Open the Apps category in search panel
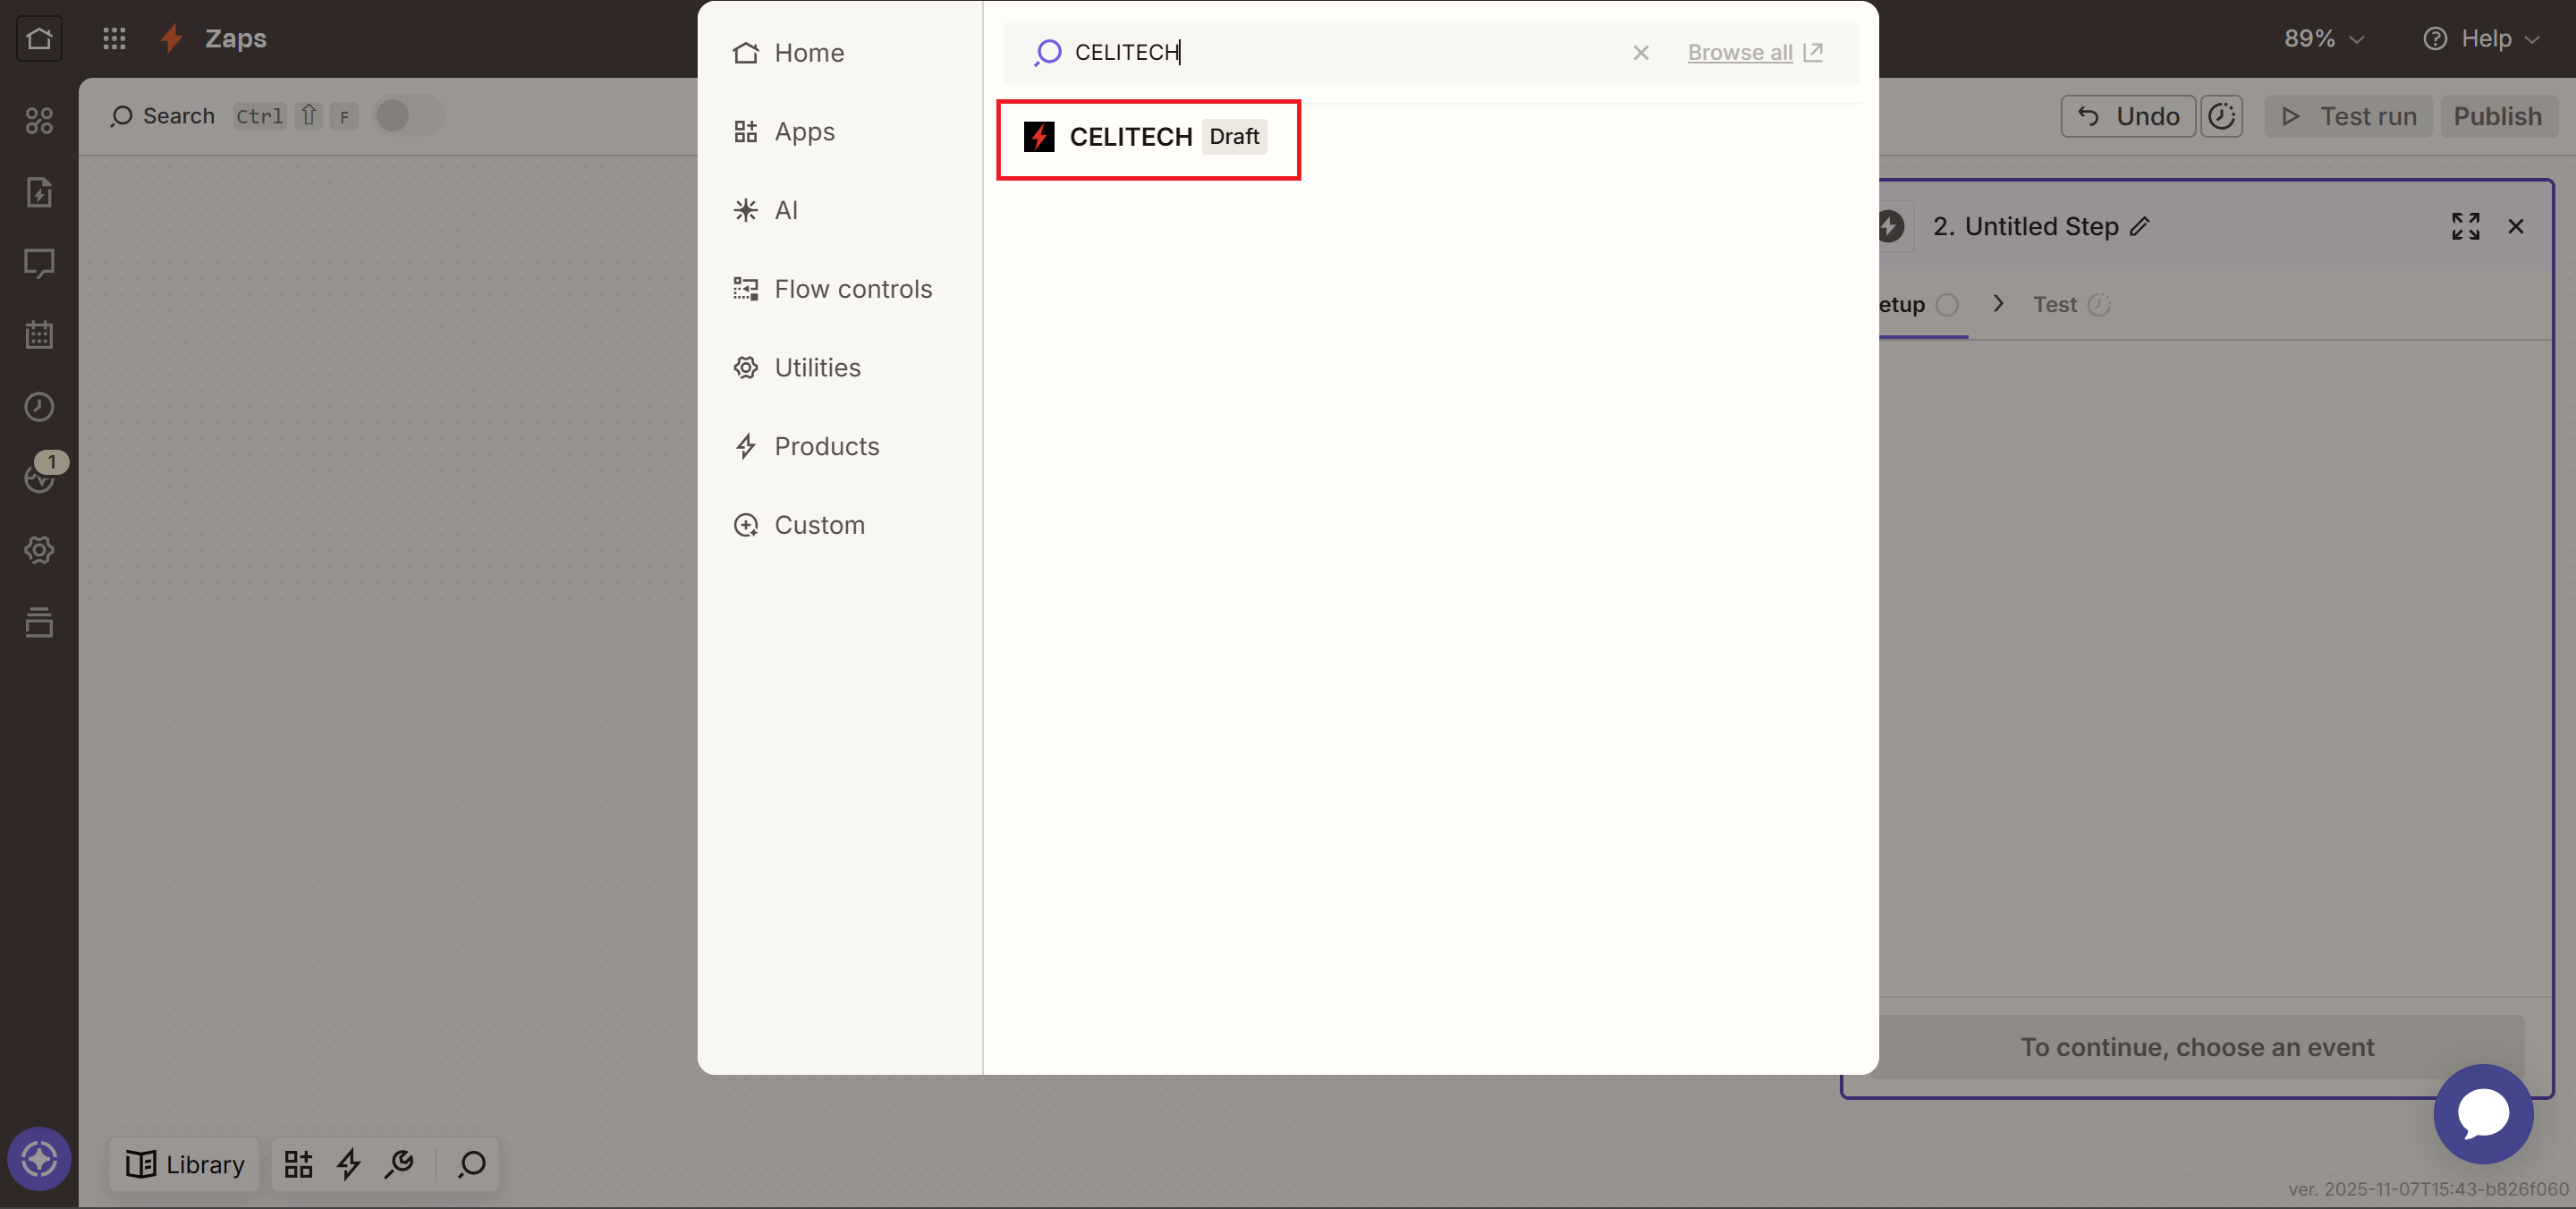This screenshot has height=1209, width=2576. tap(805, 131)
